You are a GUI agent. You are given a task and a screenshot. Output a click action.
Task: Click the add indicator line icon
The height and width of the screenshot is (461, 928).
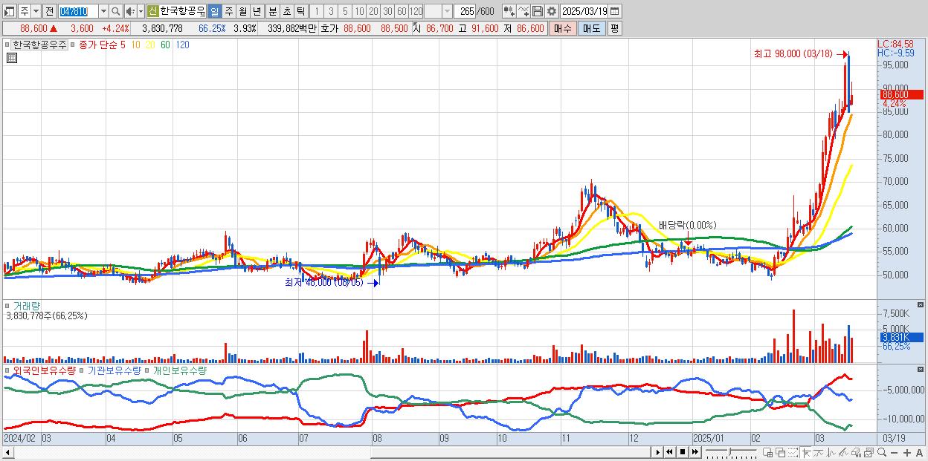coord(523,11)
